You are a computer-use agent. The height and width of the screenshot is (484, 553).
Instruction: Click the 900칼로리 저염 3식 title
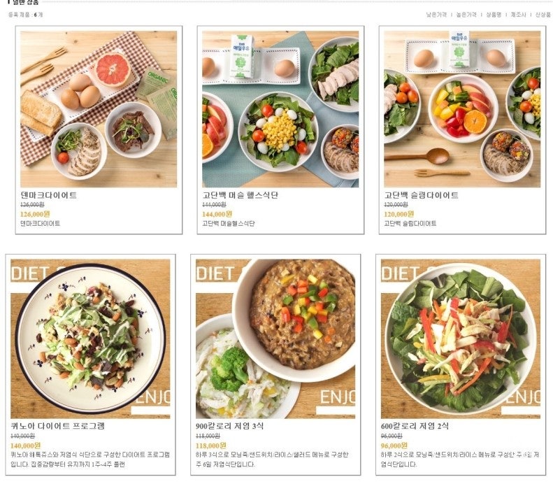click(229, 426)
